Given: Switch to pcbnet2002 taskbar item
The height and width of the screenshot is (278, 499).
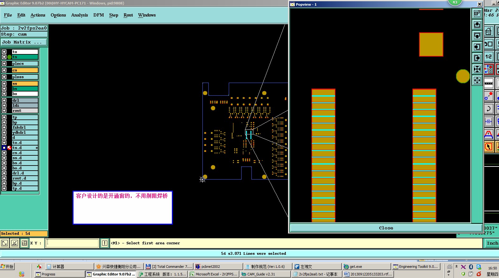Looking at the screenshot, I should click(x=218, y=267).
